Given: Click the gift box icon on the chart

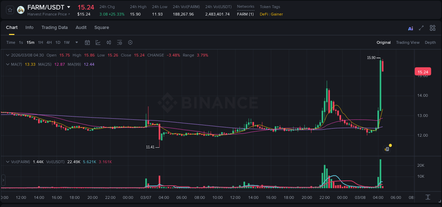Looking at the screenshot, I should pos(386,148).
